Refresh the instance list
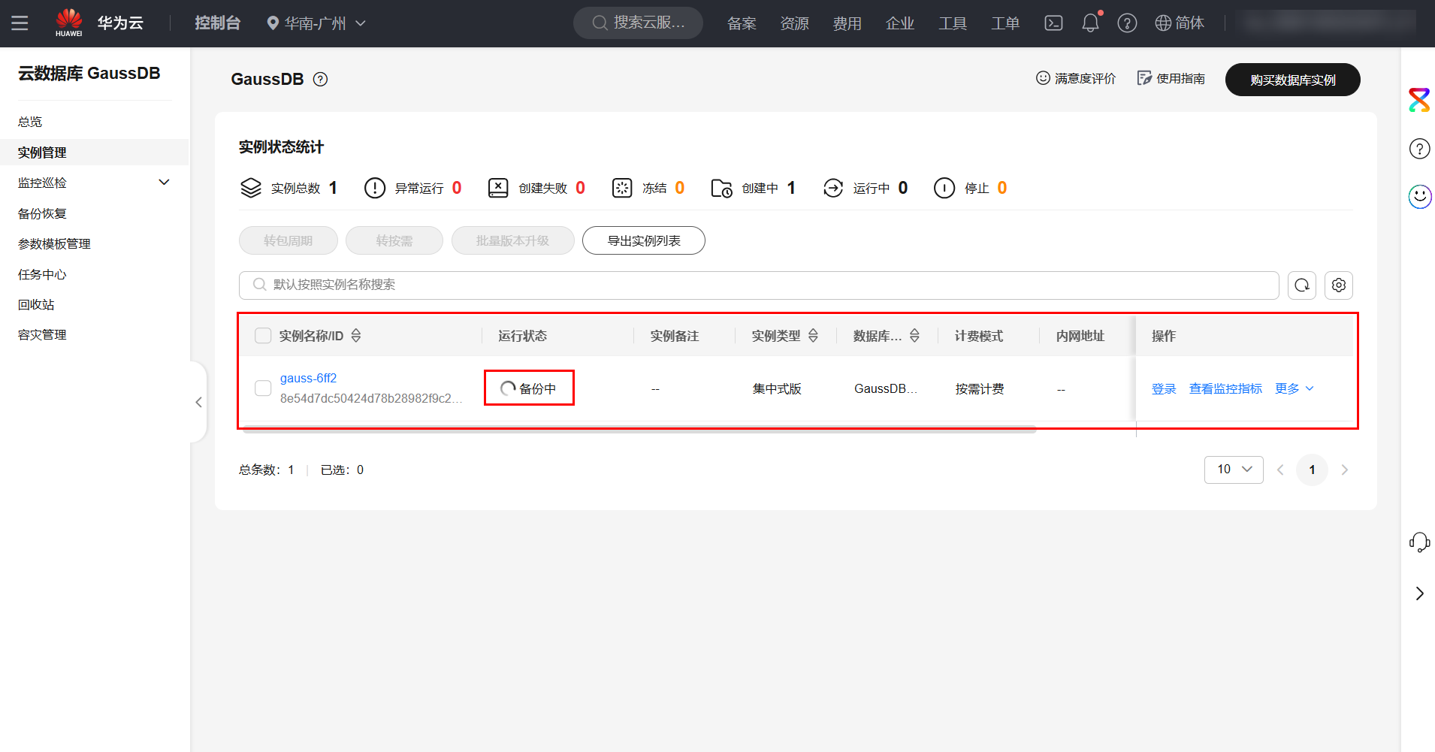The width and height of the screenshot is (1435, 752). [x=1302, y=285]
